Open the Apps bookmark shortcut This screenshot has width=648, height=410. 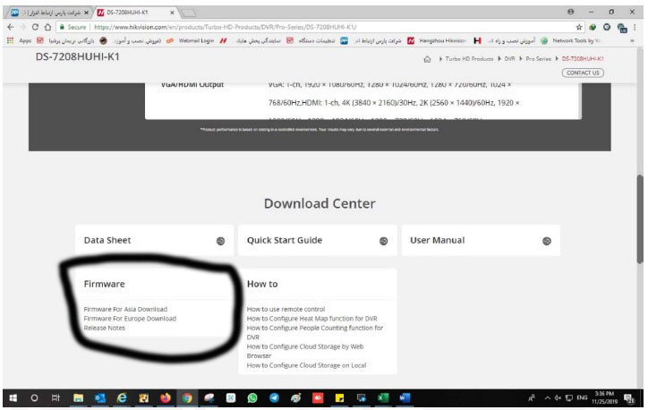point(20,40)
